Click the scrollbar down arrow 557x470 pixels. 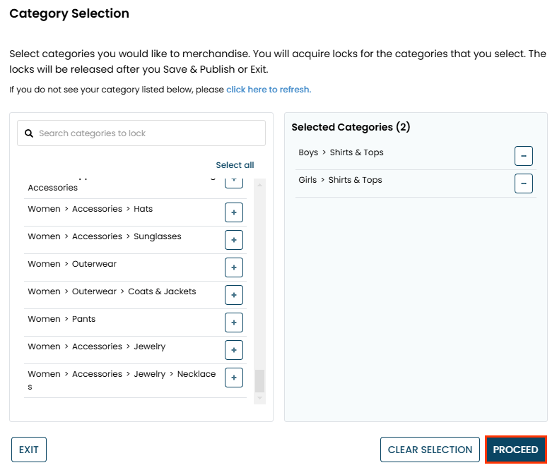tap(259, 399)
